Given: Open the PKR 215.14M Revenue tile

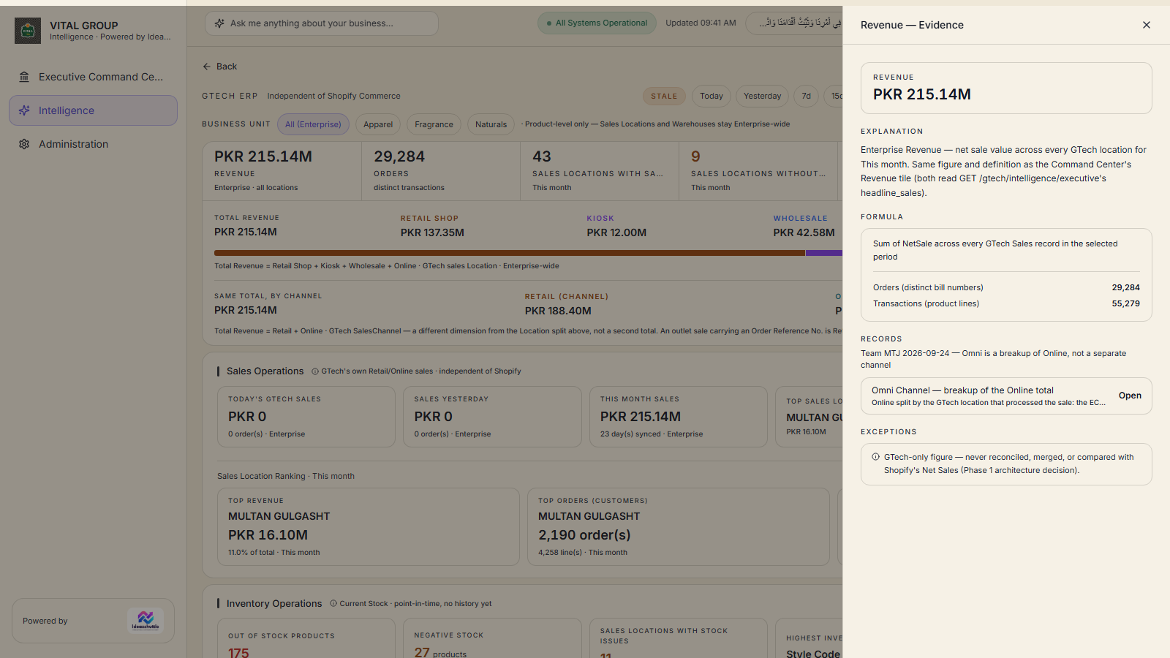Looking at the screenshot, I should point(282,171).
